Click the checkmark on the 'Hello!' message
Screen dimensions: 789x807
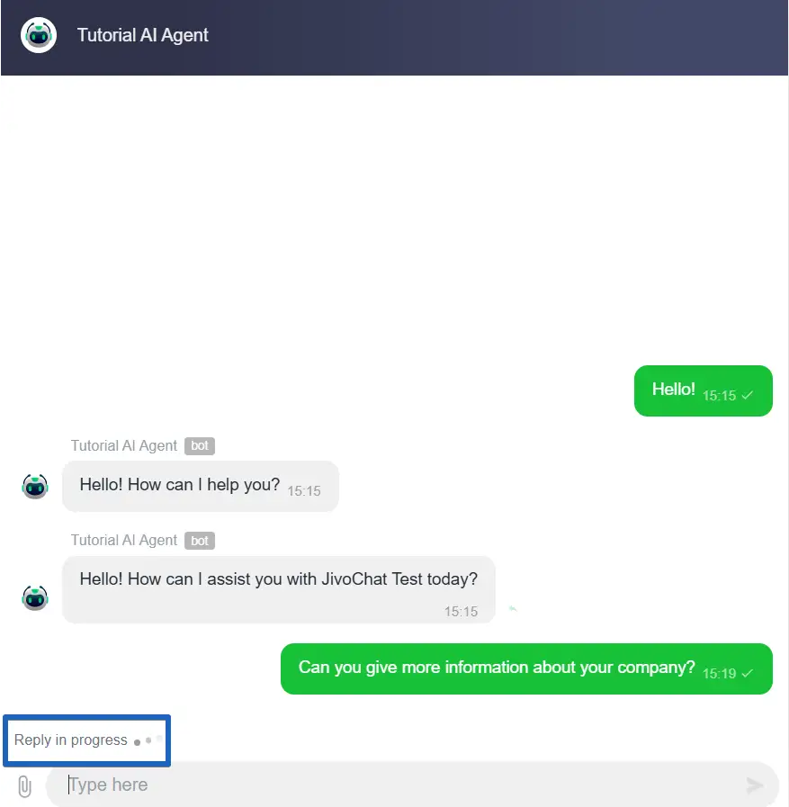click(748, 395)
